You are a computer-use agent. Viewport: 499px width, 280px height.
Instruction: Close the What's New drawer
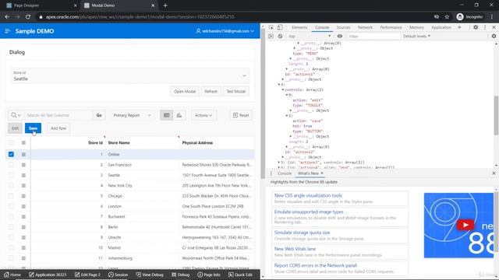point(494,173)
